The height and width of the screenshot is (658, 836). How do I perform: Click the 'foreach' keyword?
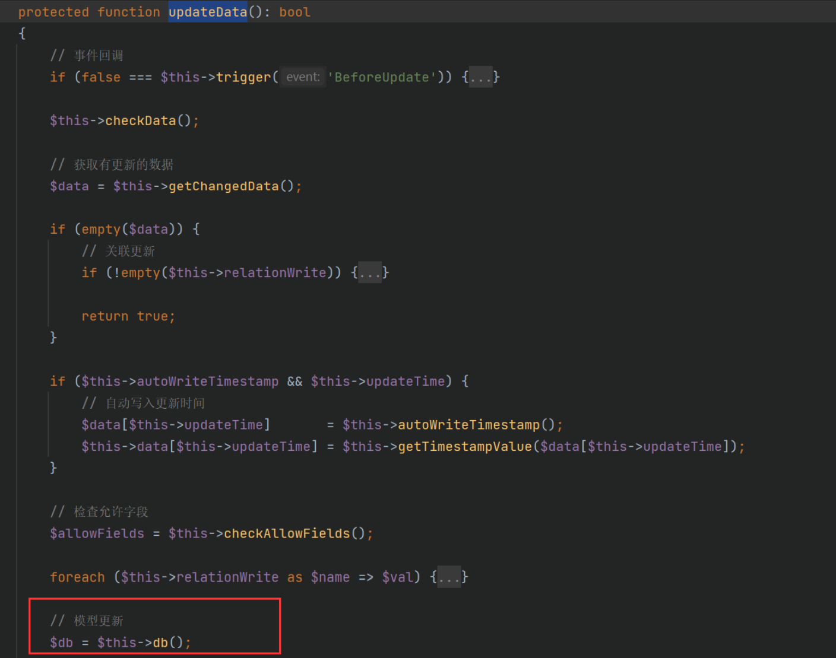pyautogui.click(x=77, y=577)
